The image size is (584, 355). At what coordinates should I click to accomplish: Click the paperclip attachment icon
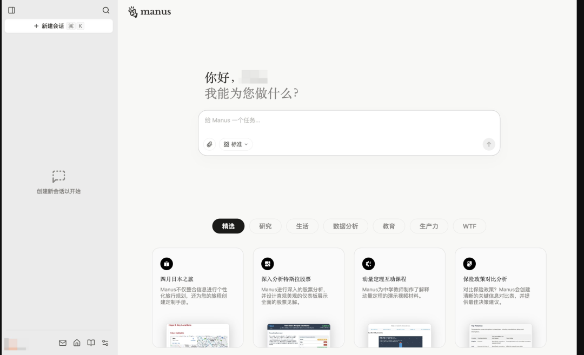pos(210,144)
